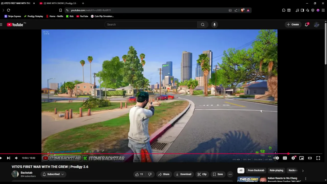Viewport: 327px width, 184px height.
Task: Open Brave Rewards triangle icon
Action: click(248, 10)
